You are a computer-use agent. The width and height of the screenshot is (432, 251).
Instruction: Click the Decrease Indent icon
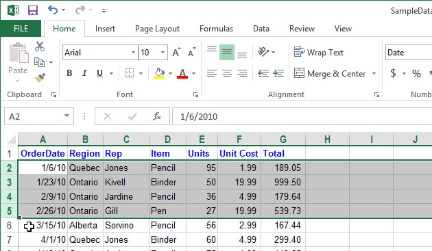coord(263,73)
